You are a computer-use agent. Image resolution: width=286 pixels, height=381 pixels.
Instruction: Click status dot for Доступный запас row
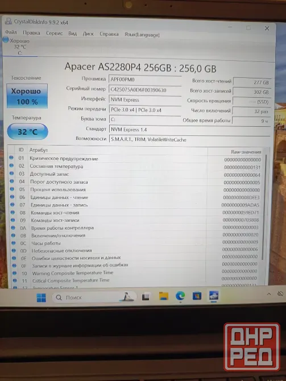click(12, 173)
